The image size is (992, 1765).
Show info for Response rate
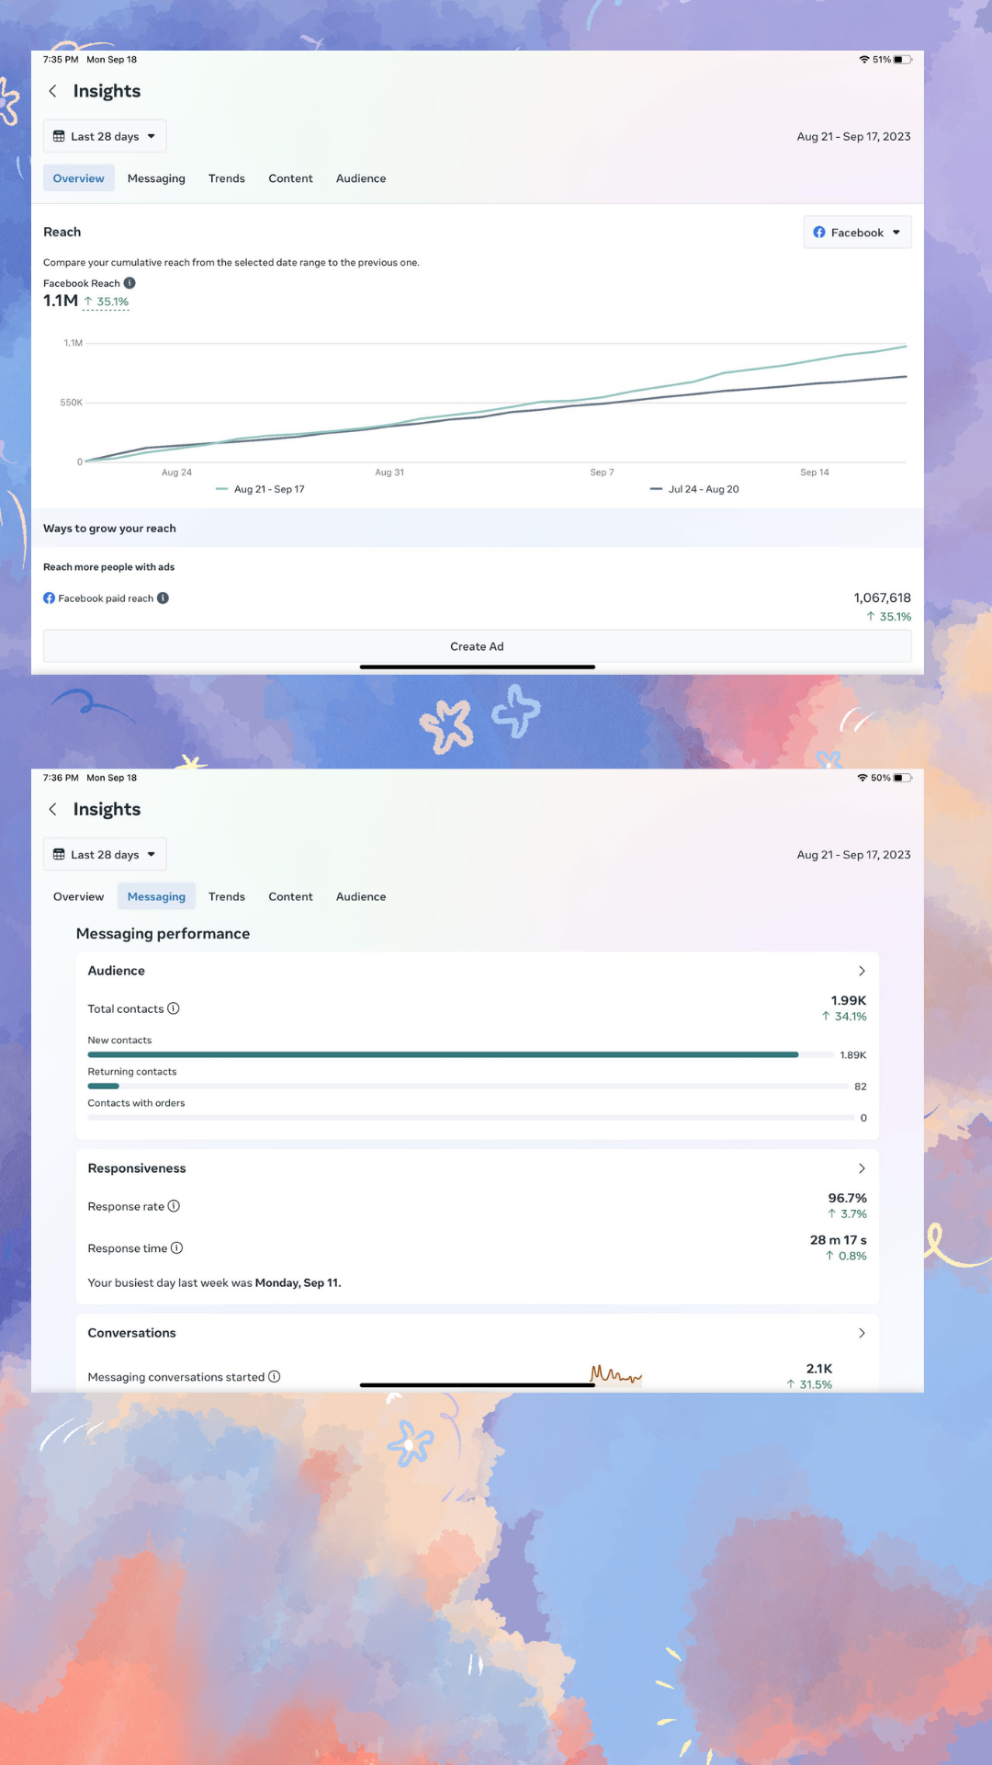point(174,1206)
